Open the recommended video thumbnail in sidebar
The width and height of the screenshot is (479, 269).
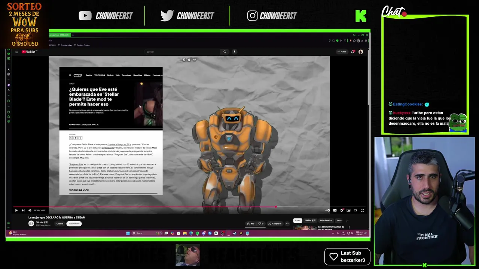pyautogui.click(x=305, y=228)
